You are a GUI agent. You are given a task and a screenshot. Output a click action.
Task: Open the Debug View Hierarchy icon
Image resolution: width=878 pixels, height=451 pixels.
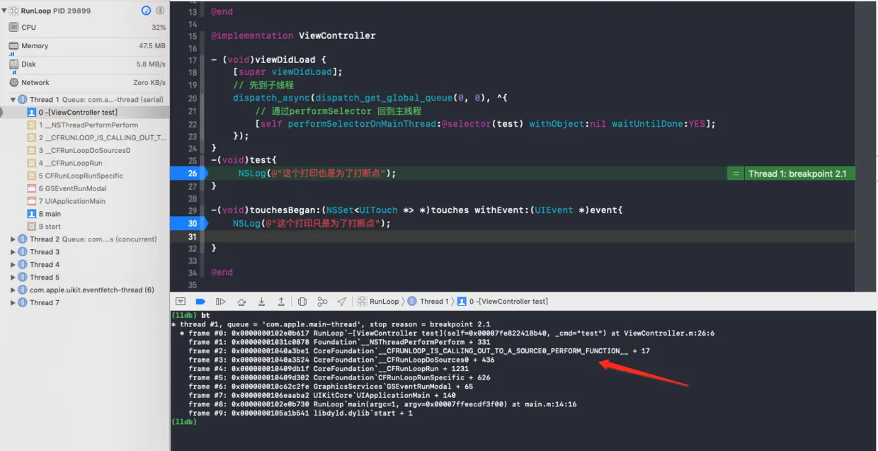[x=302, y=302]
